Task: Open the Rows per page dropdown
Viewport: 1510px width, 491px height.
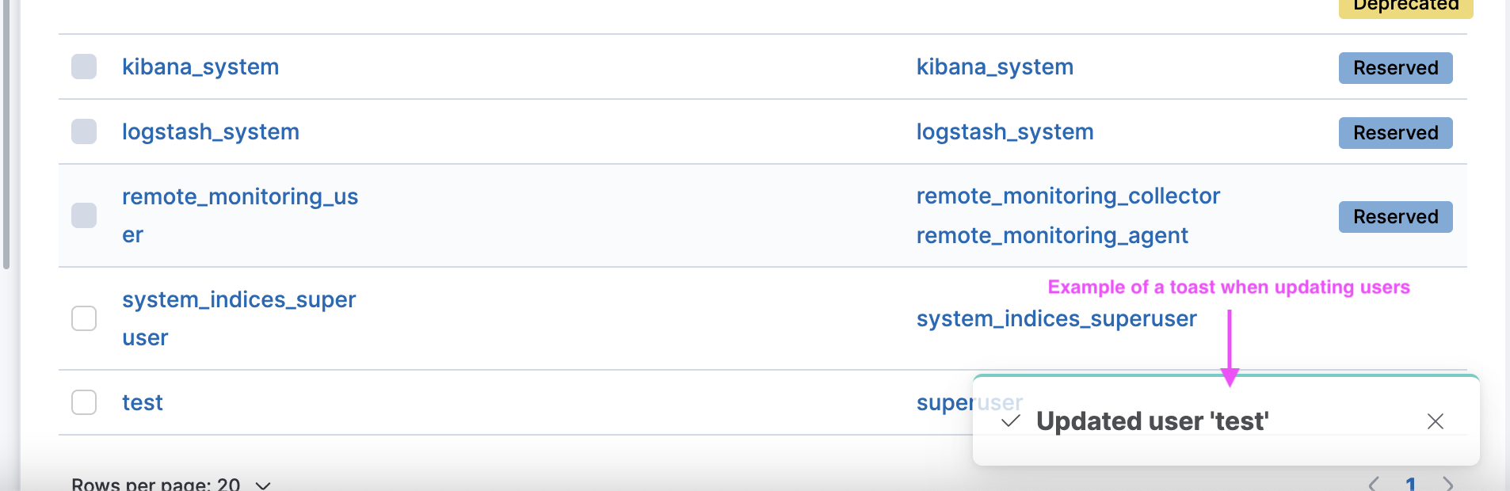Action: point(171,484)
